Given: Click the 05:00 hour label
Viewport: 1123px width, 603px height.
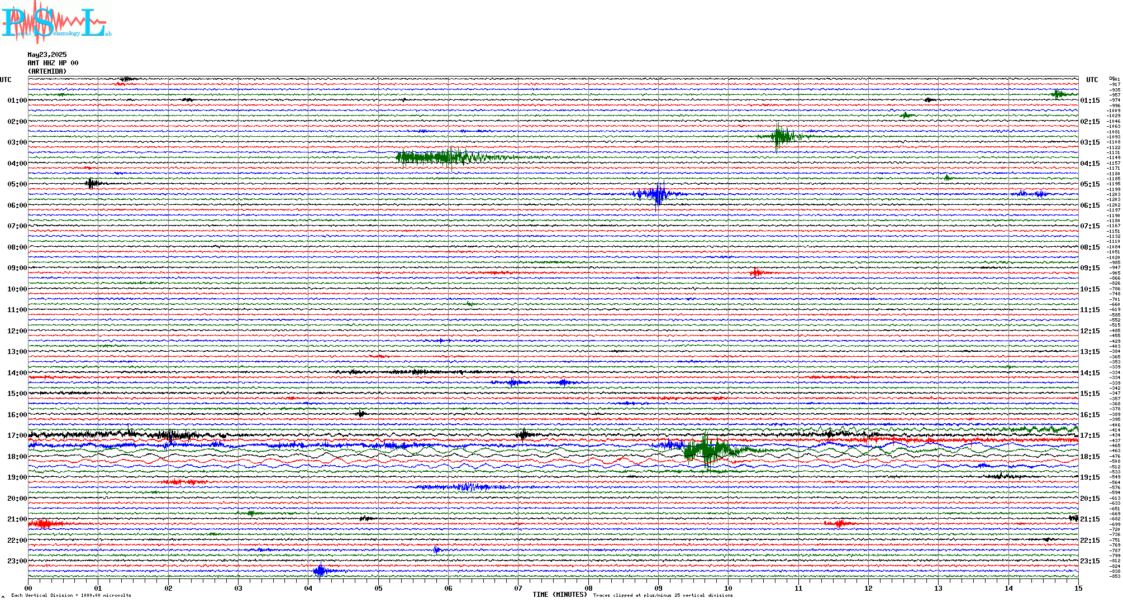Looking at the screenshot, I should [x=17, y=184].
